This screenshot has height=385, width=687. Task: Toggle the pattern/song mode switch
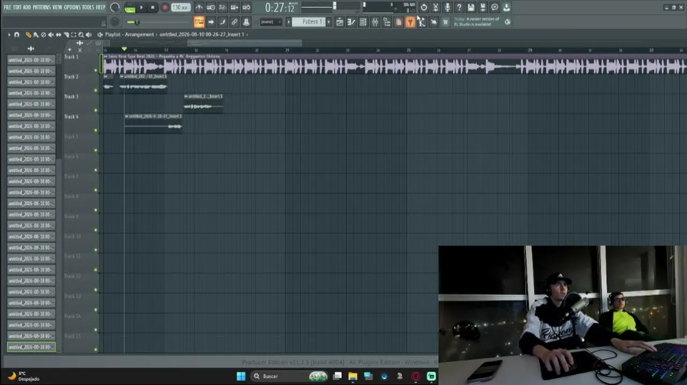pos(129,7)
